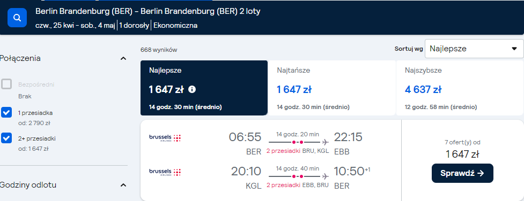Uncheck the 2+ przesiadki filter
This screenshot has width=524, height=201.
tap(6, 138)
